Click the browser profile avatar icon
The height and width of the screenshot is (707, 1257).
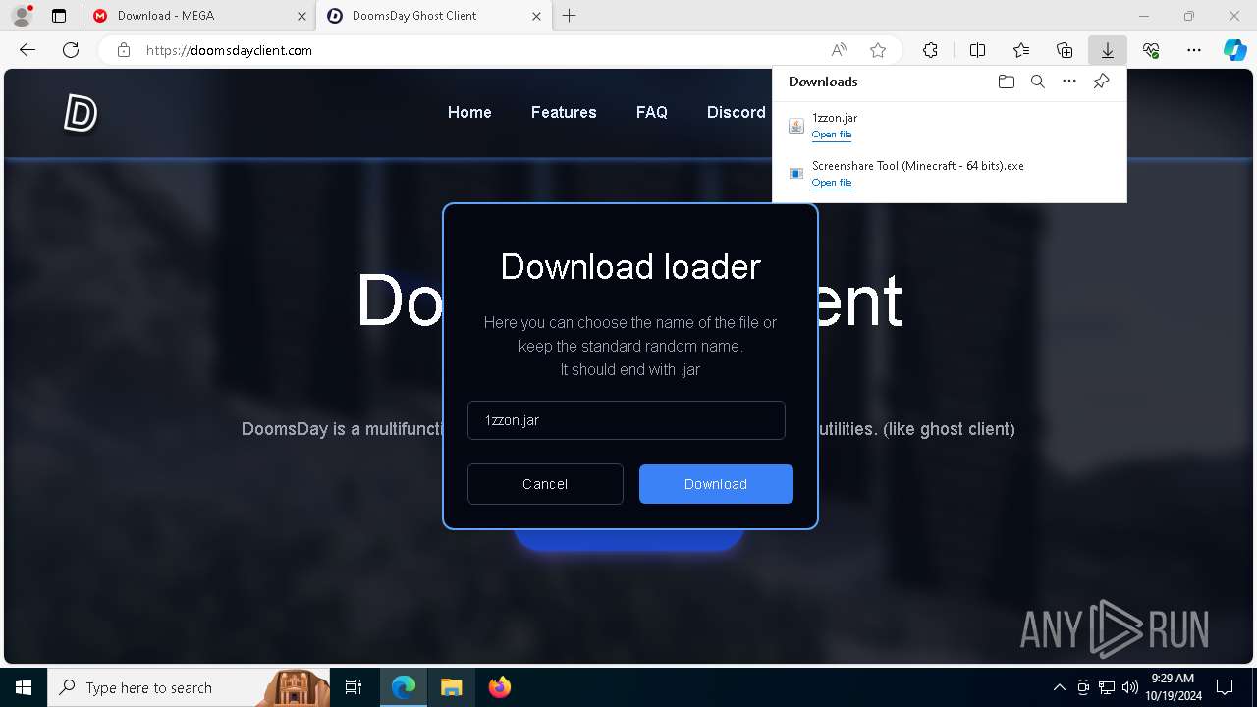[21, 16]
